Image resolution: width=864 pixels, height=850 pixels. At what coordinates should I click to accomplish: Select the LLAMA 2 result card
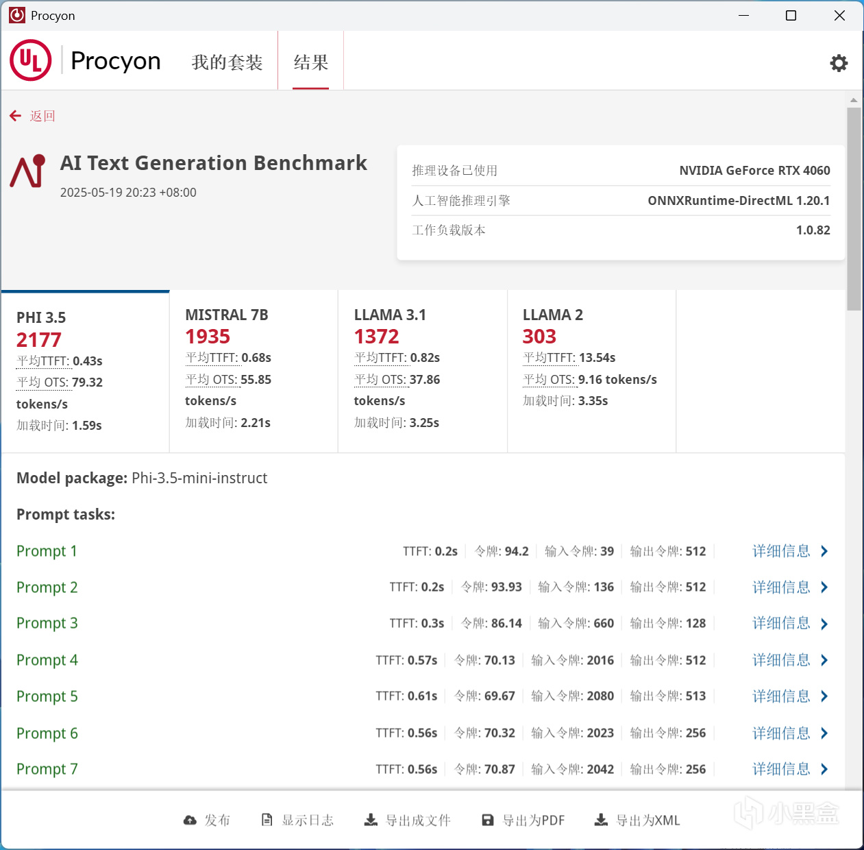tap(591, 370)
